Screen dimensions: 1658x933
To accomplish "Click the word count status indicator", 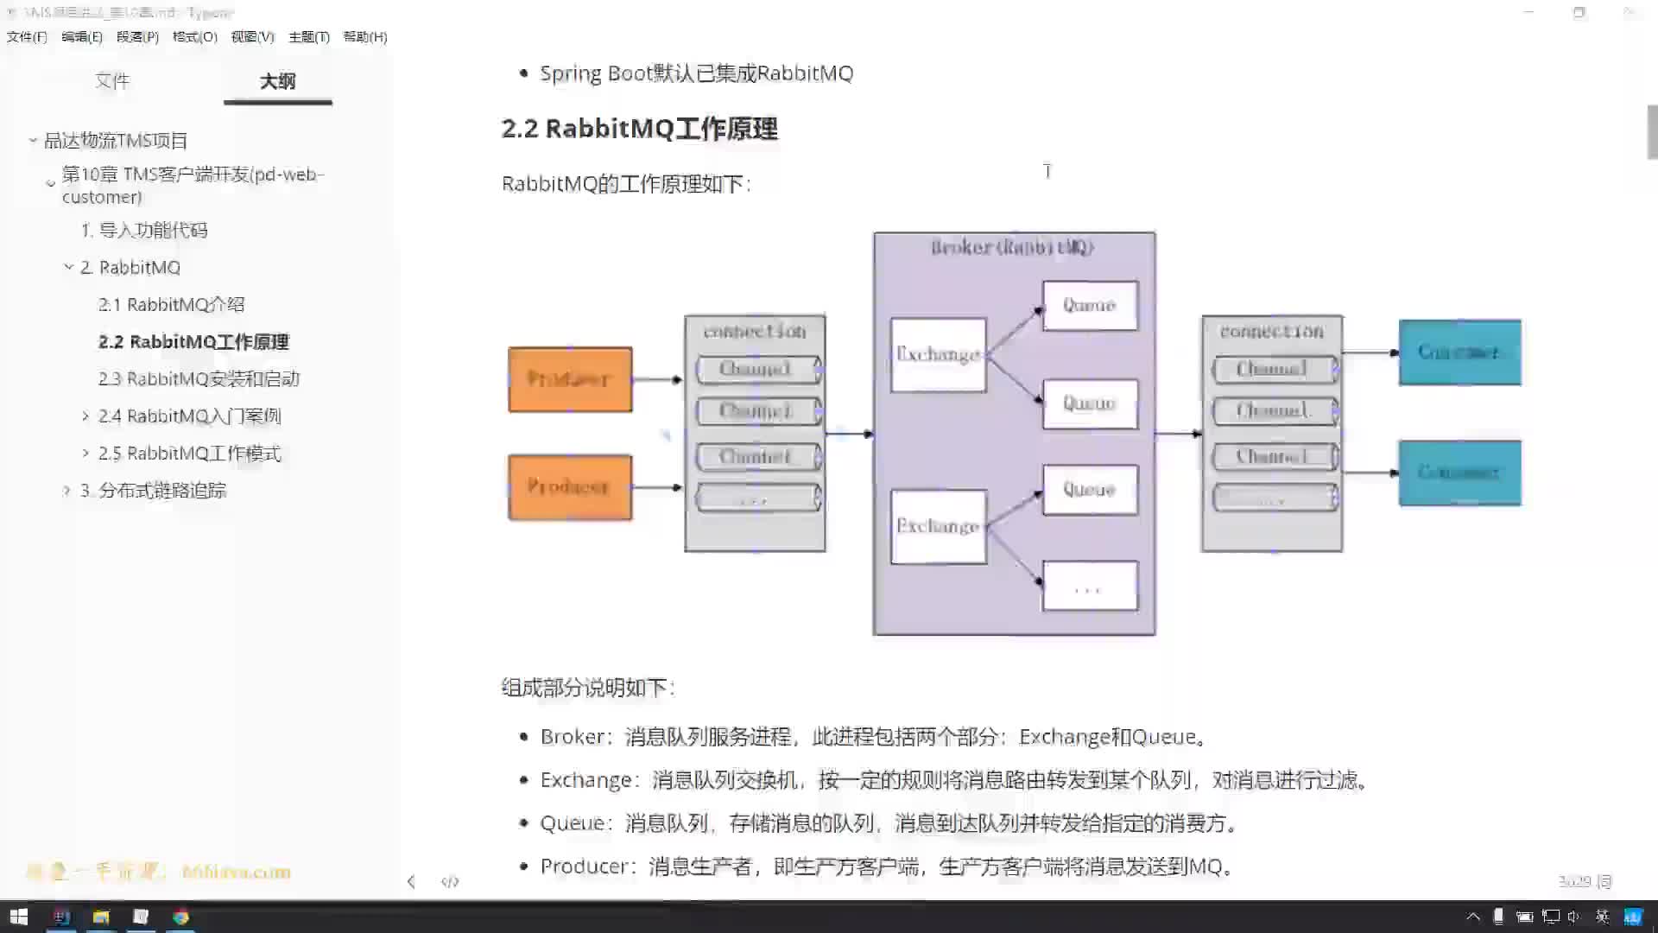I will tap(1585, 881).
